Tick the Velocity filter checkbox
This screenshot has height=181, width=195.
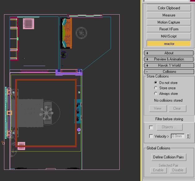[151, 136]
